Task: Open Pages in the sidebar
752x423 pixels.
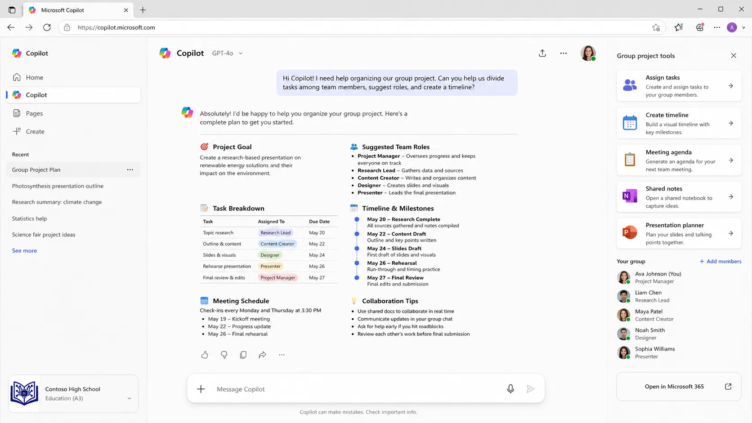Action: point(73,113)
